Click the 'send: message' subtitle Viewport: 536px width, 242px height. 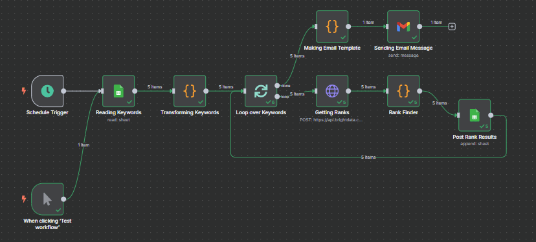[x=403, y=55]
